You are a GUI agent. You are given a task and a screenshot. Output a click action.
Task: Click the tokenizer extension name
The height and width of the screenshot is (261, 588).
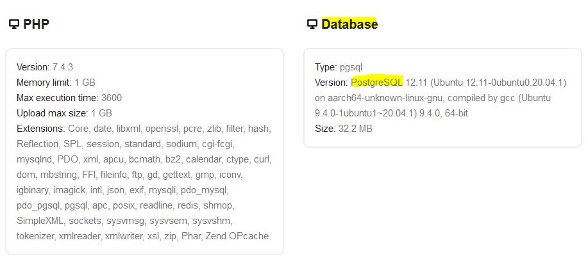pyautogui.click(x=37, y=236)
